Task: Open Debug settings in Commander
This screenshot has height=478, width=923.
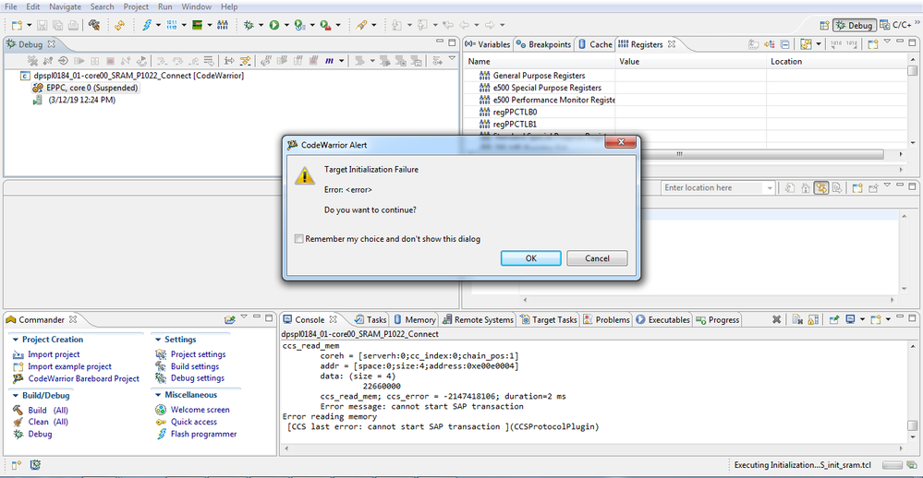Action: (197, 378)
